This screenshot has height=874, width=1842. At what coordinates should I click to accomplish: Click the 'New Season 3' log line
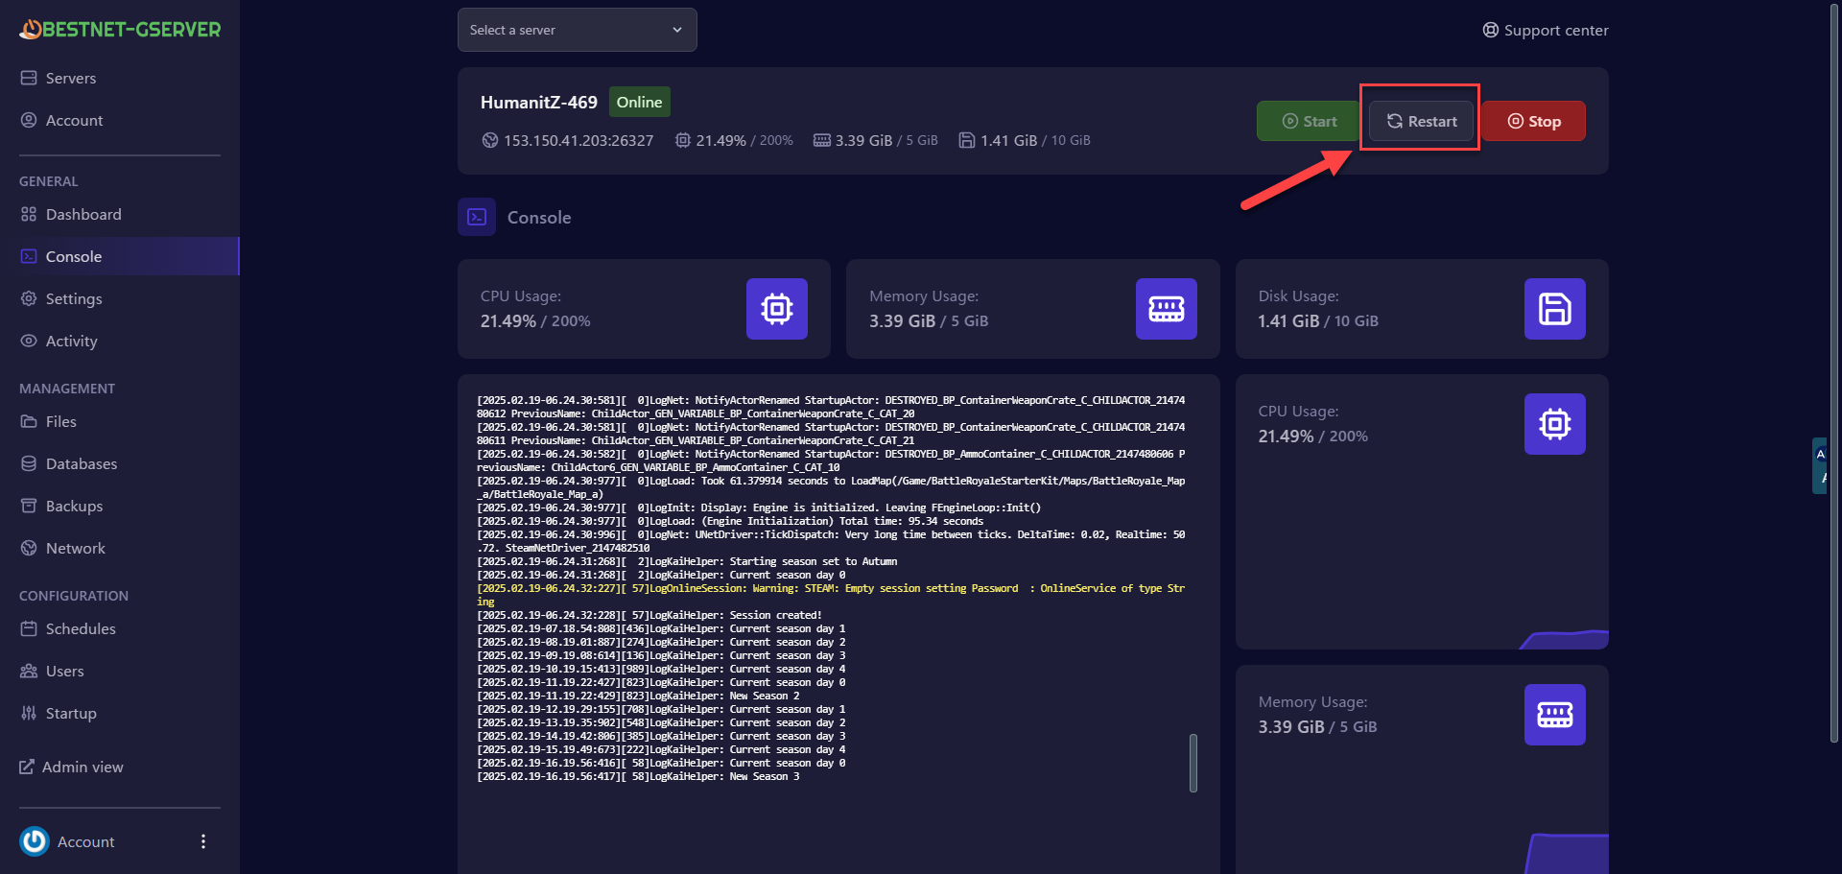click(x=638, y=776)
